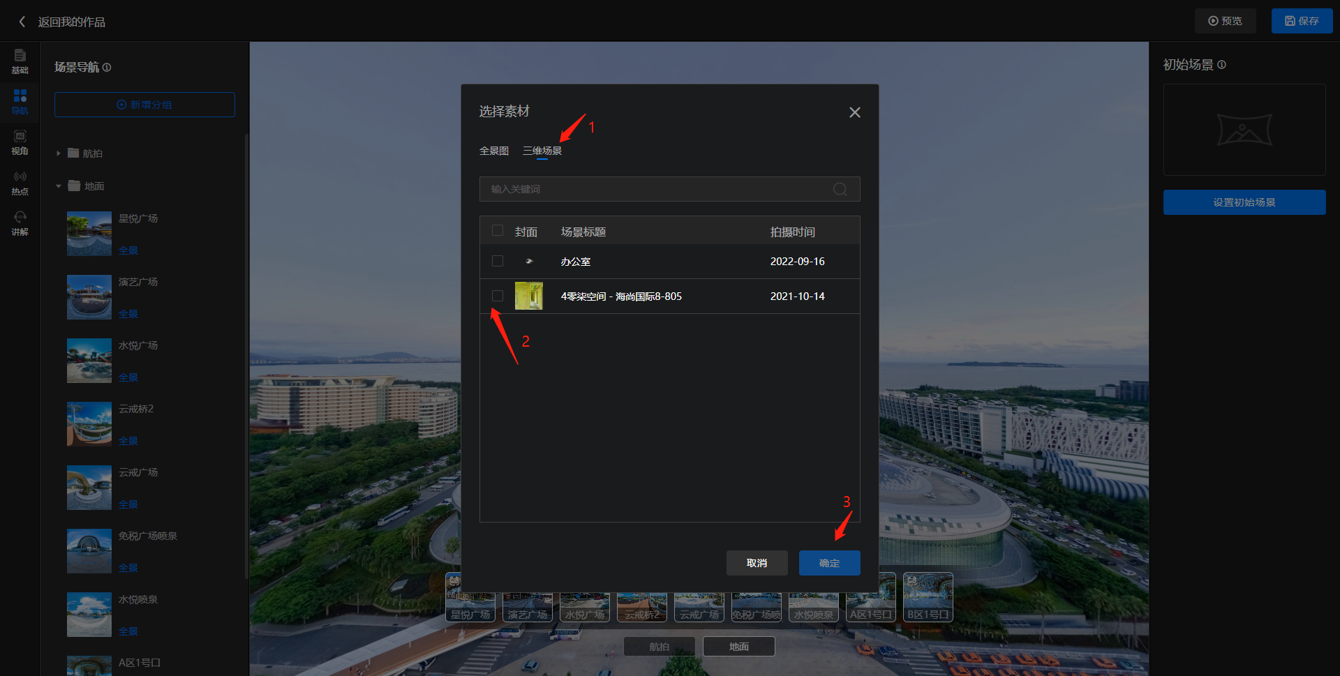This screenshot has height=676, width=1340.
Task: Click the info icon beside 场景导航
Action: tap(107, 68)
